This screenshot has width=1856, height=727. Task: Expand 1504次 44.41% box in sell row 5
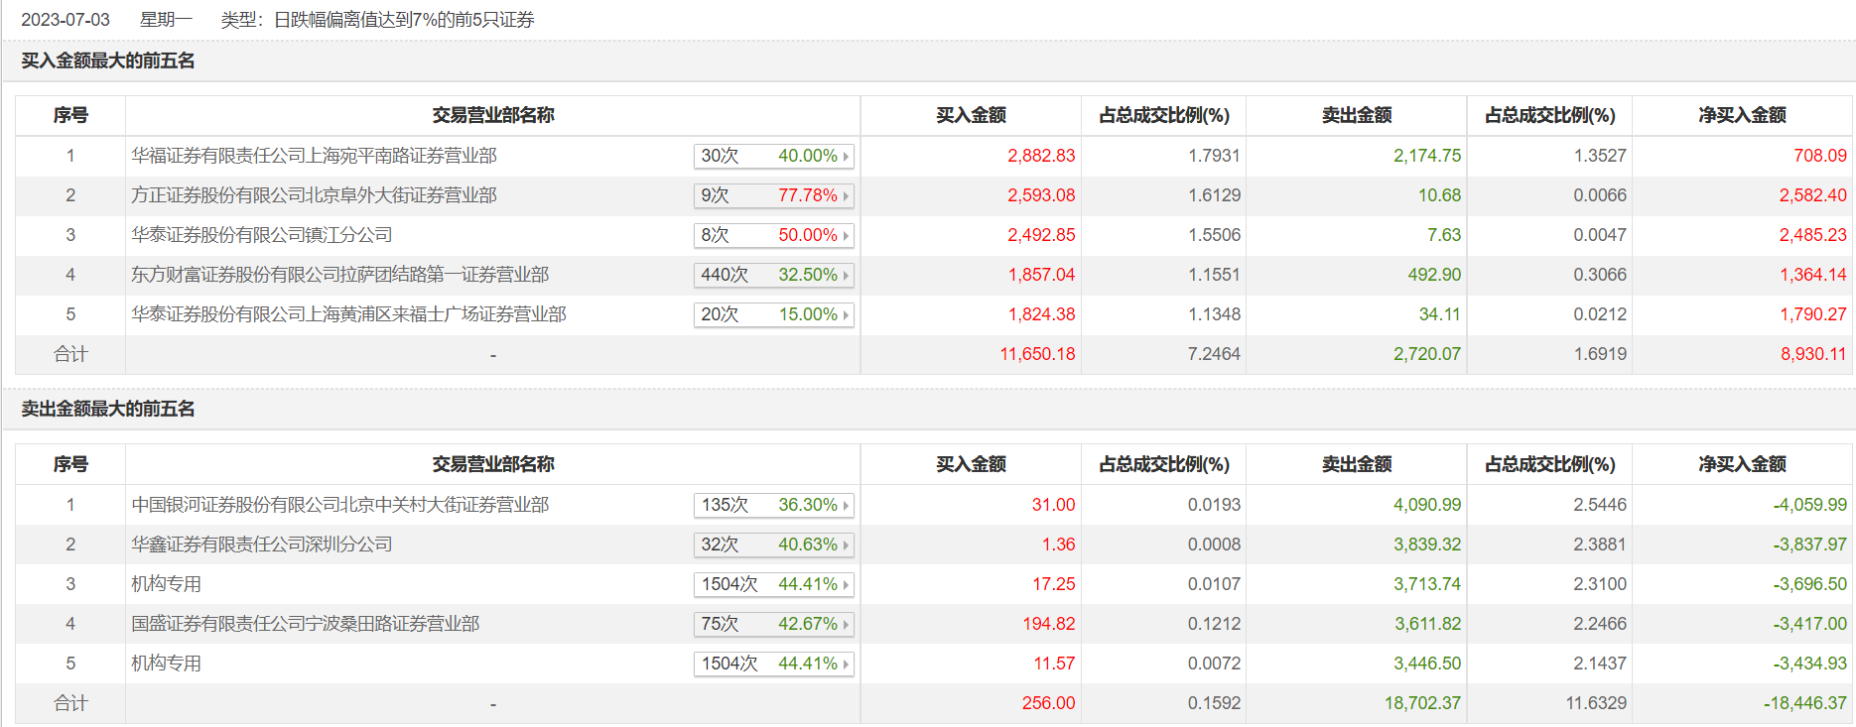(774, 664)
